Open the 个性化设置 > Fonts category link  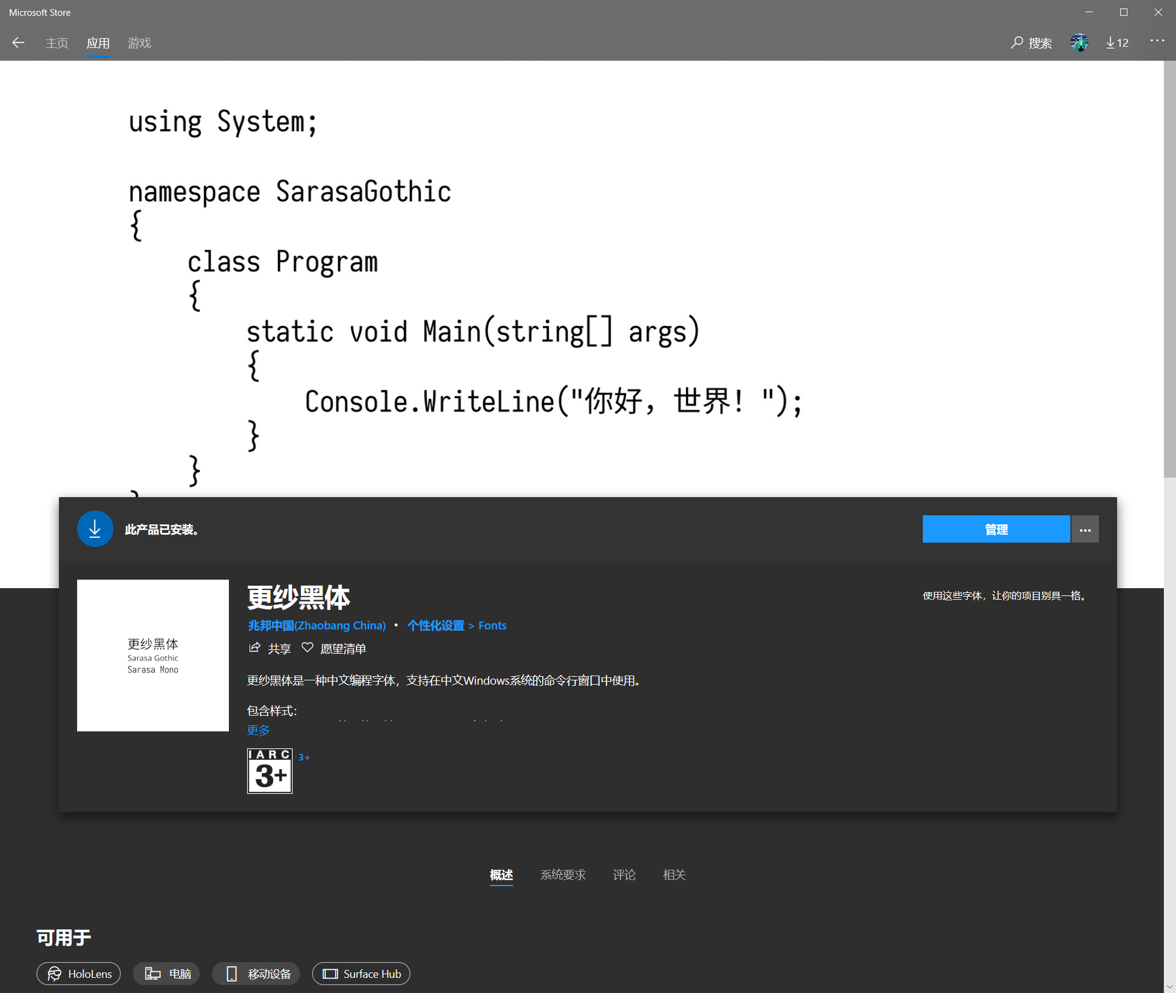coord(457,625)
